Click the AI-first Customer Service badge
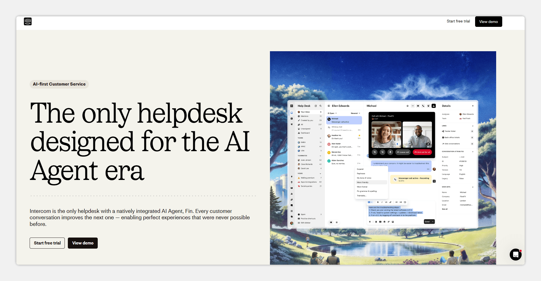The image size is (541, 281). pos(59,84)
